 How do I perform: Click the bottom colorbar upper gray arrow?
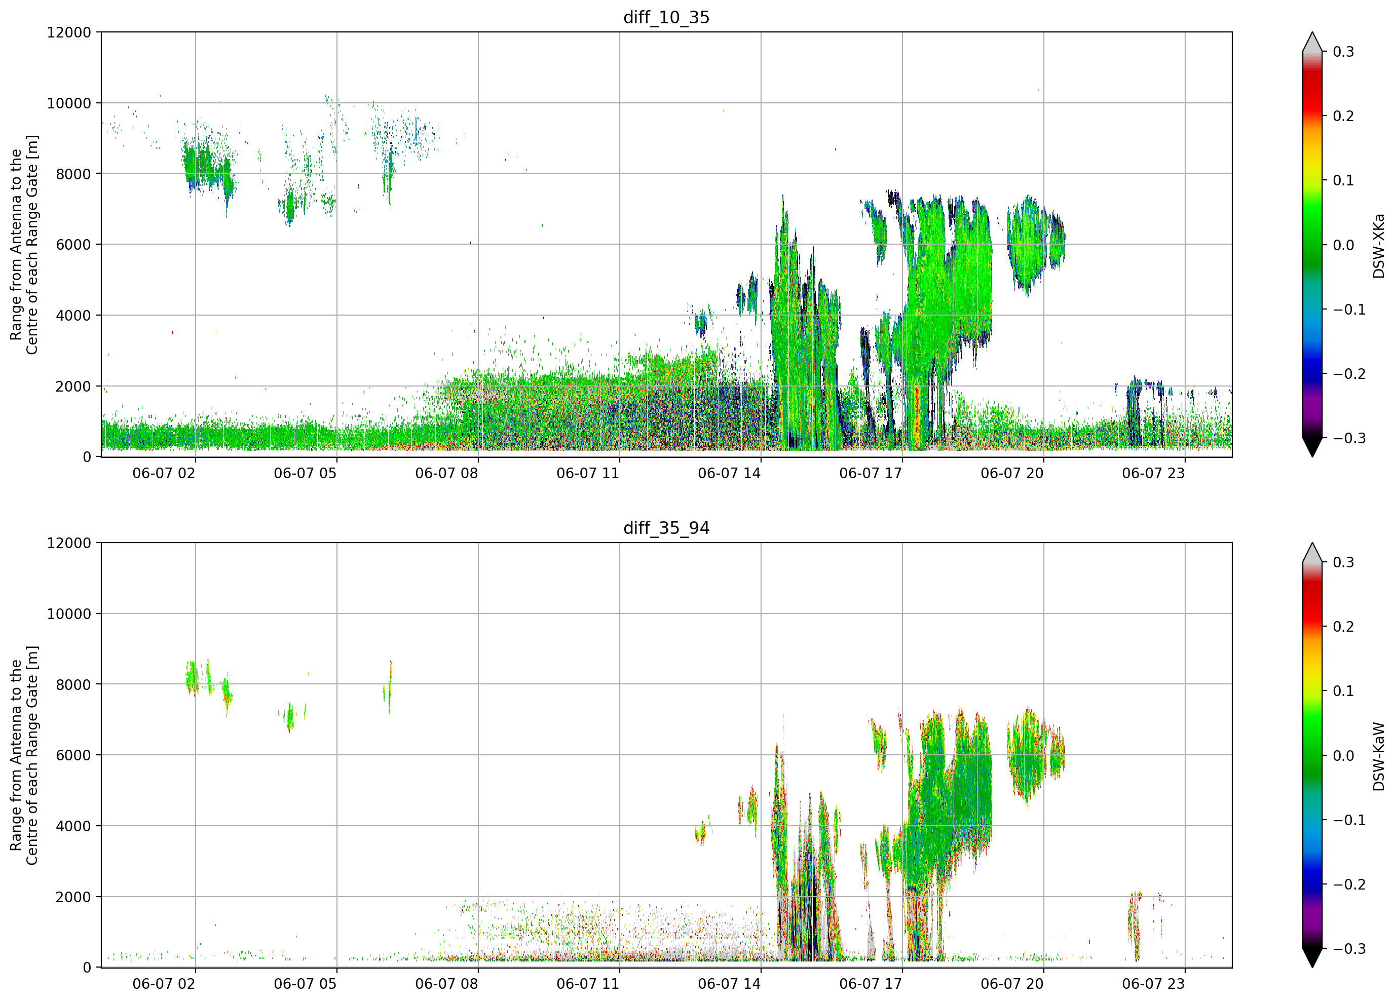(1312, 553)
